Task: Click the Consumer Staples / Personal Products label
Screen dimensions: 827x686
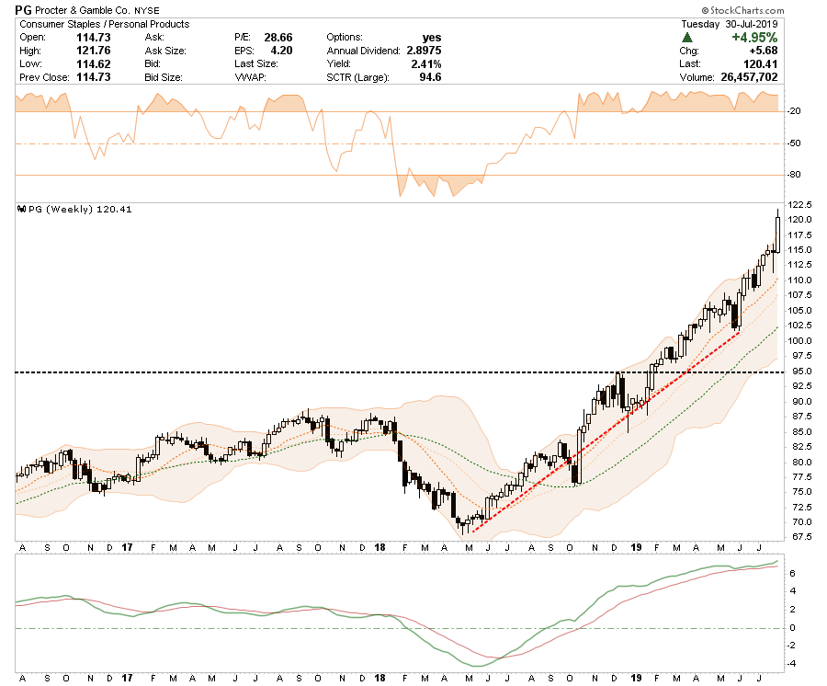Action: point(105,24)
